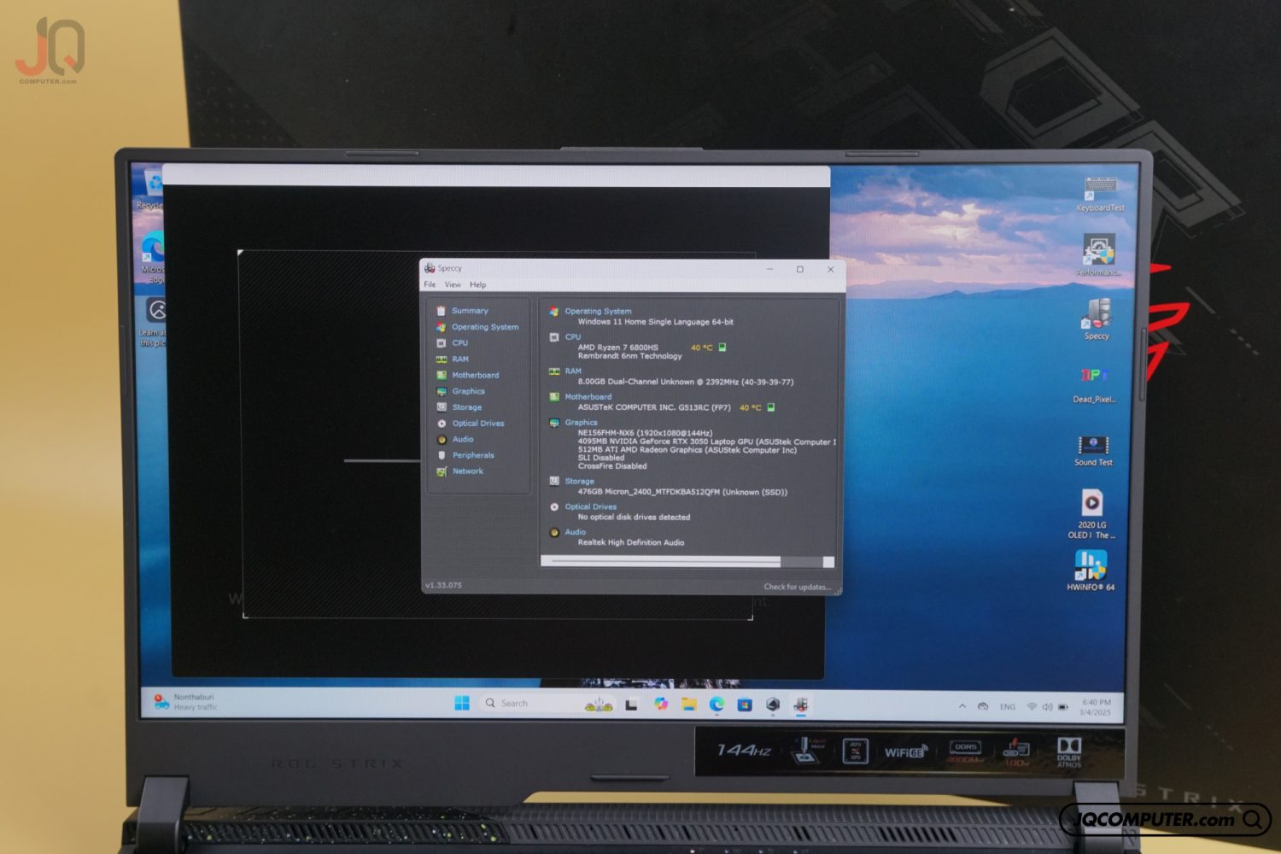
Task: Select CPU in the left sidebar
Action: click(x=452, y=343)
